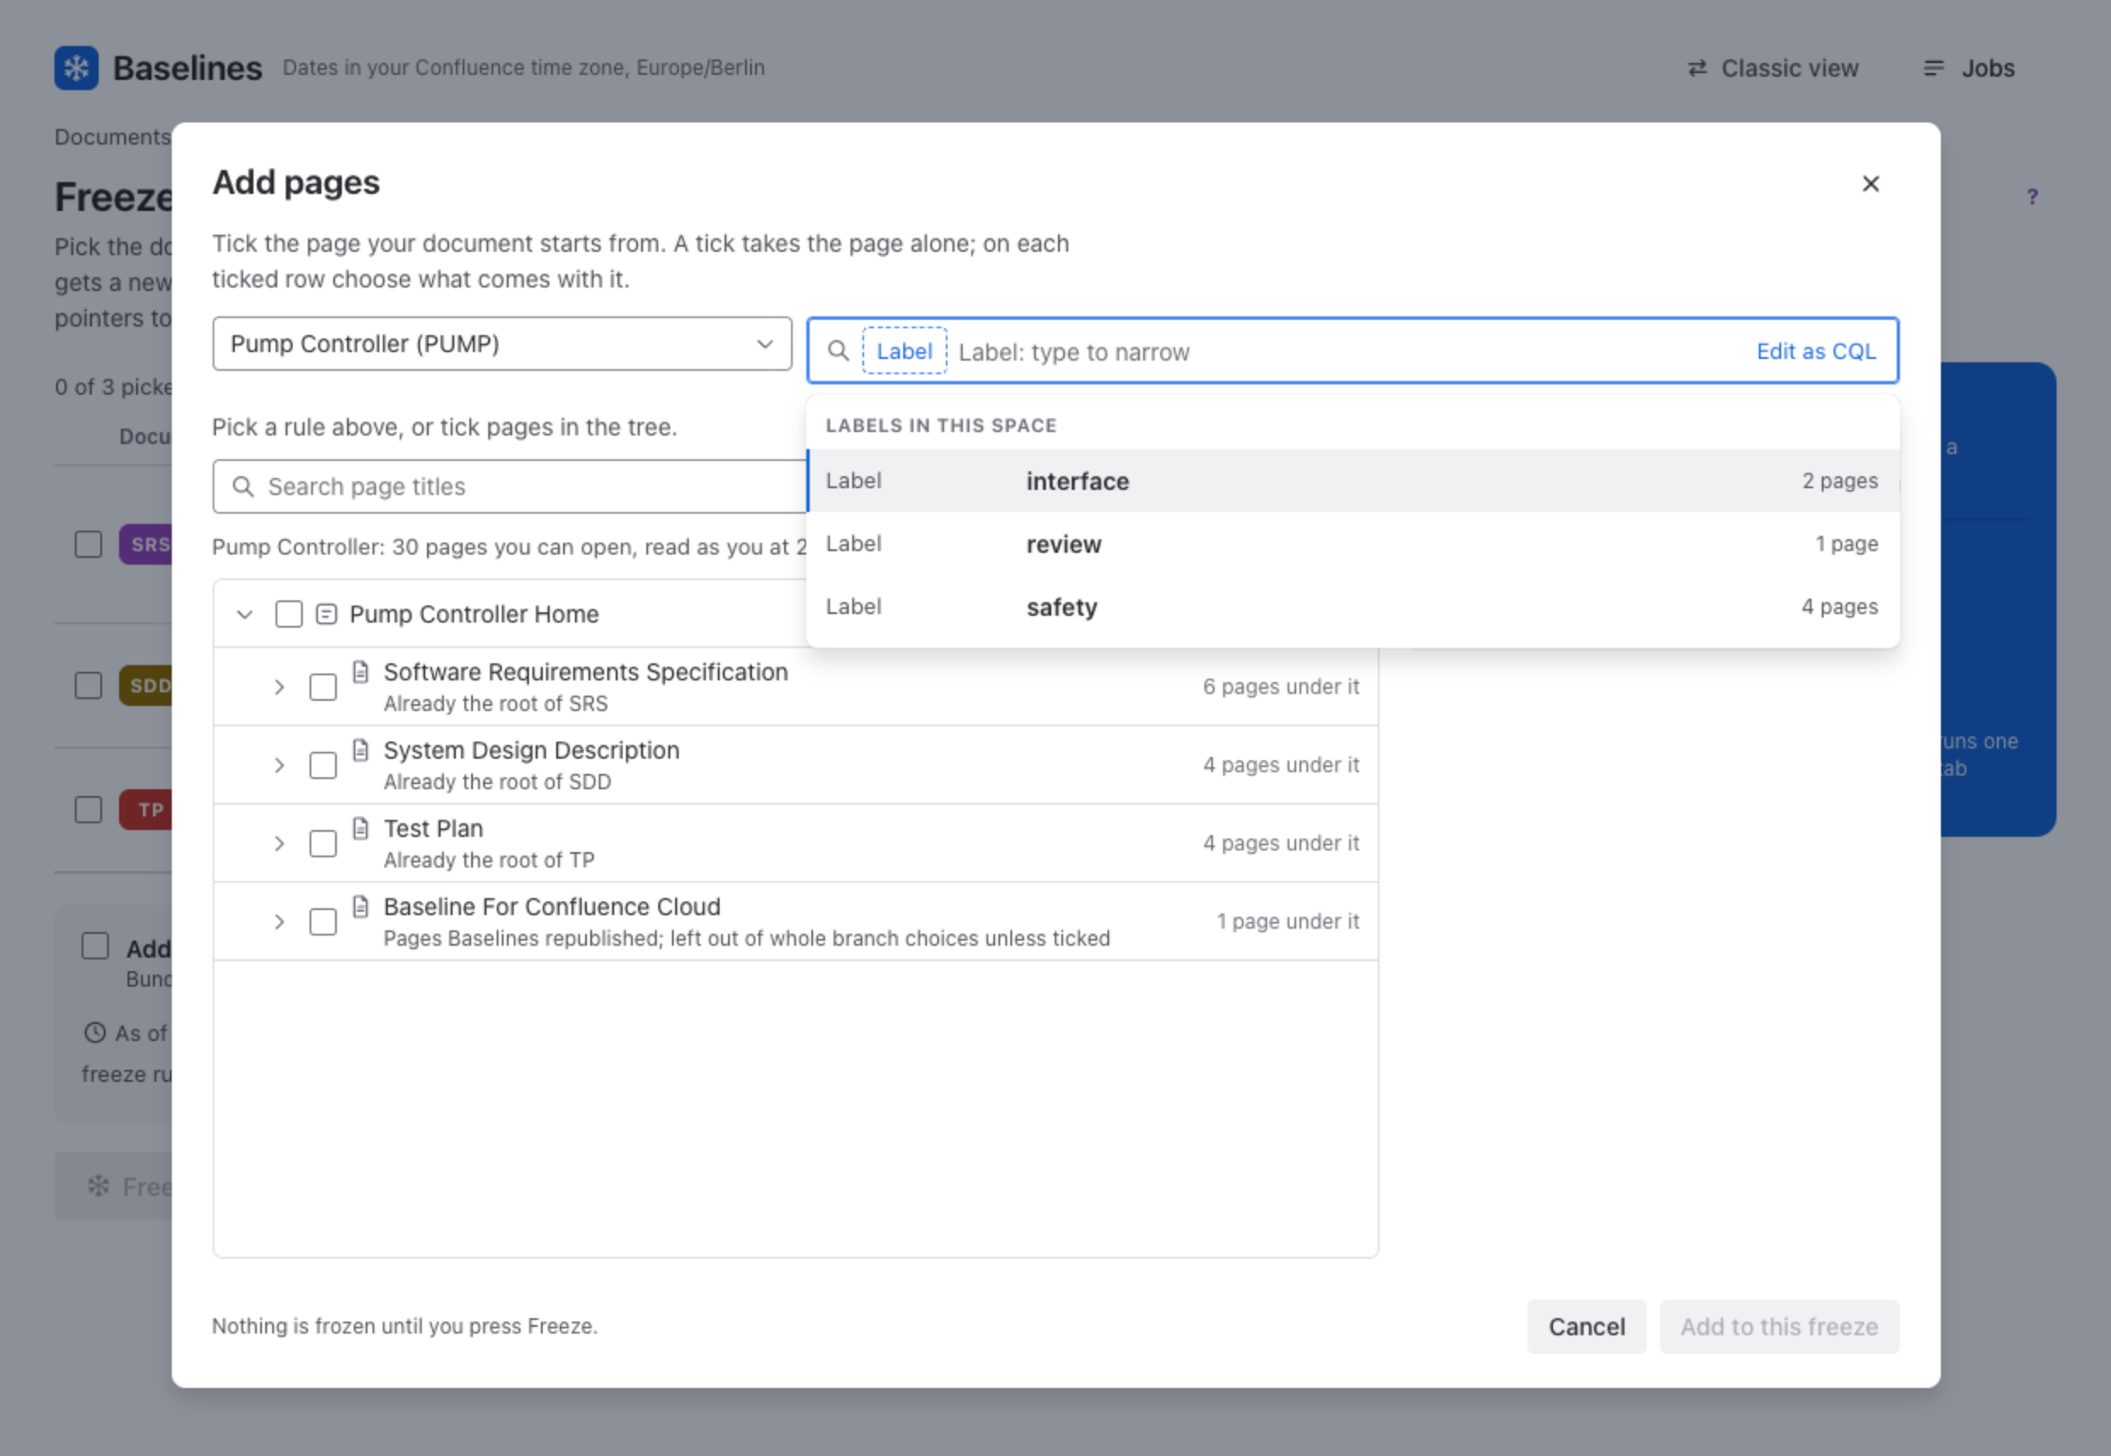Click the 'LABELS IN THIS SPACE' header

[941, 425]
